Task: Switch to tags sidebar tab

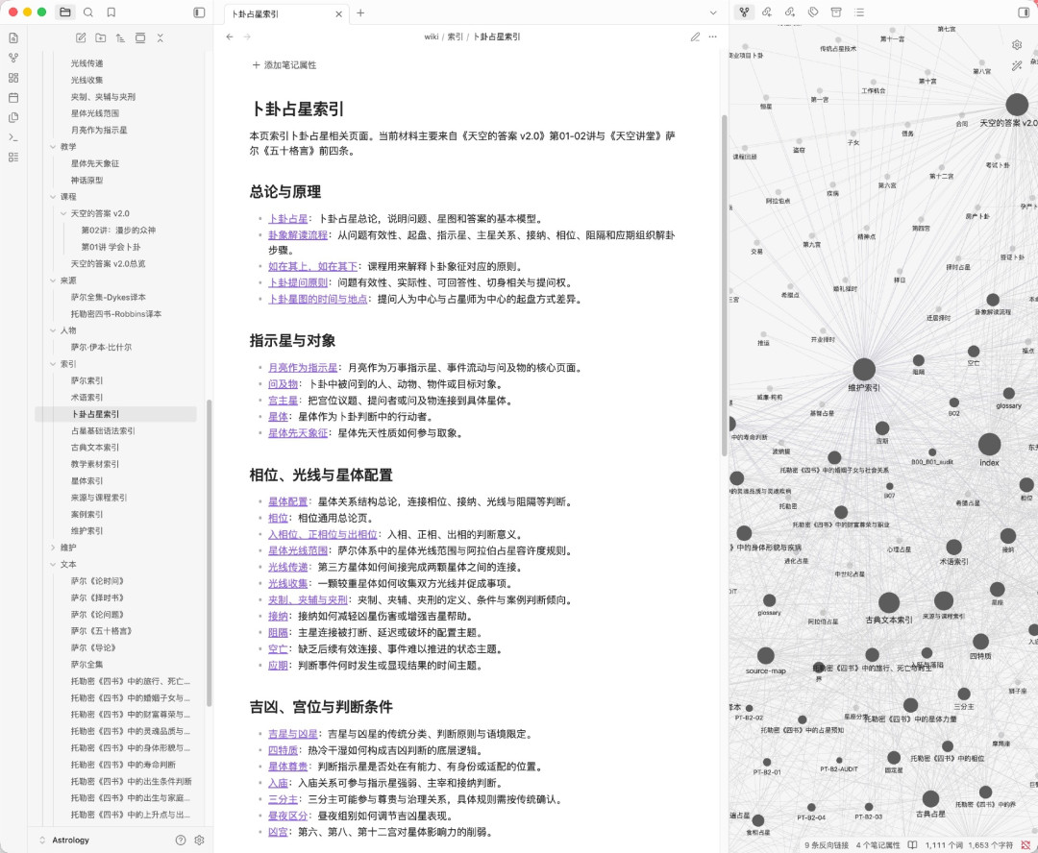Action: click(x=813, y=12)
